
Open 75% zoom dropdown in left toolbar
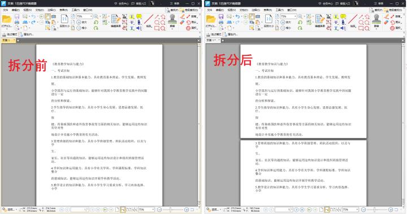tap(91, 16)
